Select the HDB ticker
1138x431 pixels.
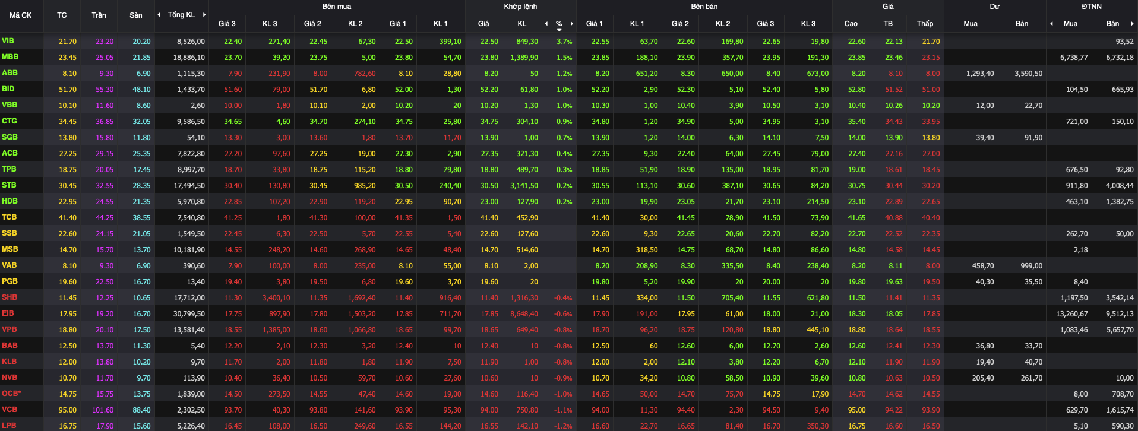(x=10, y=201)
